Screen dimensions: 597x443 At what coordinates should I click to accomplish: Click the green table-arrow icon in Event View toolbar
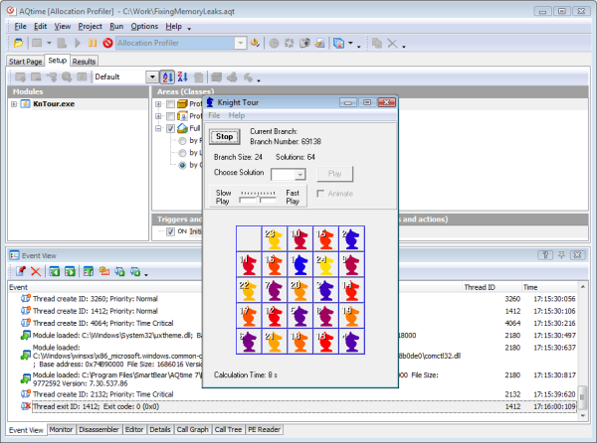point(89,271)
